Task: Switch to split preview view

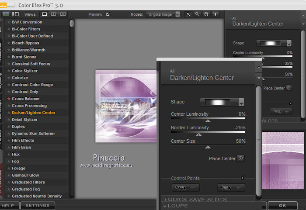Action: (x=53, y=14)
